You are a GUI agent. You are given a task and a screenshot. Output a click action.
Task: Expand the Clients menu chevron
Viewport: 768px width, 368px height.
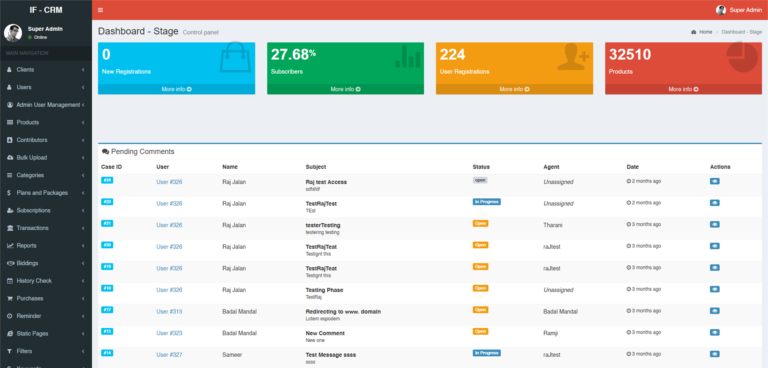[83, 69]
